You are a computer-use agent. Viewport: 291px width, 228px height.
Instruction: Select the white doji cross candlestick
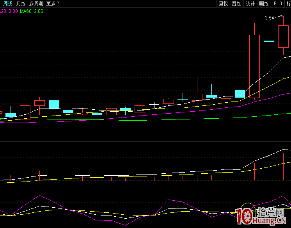coord(154,105)
